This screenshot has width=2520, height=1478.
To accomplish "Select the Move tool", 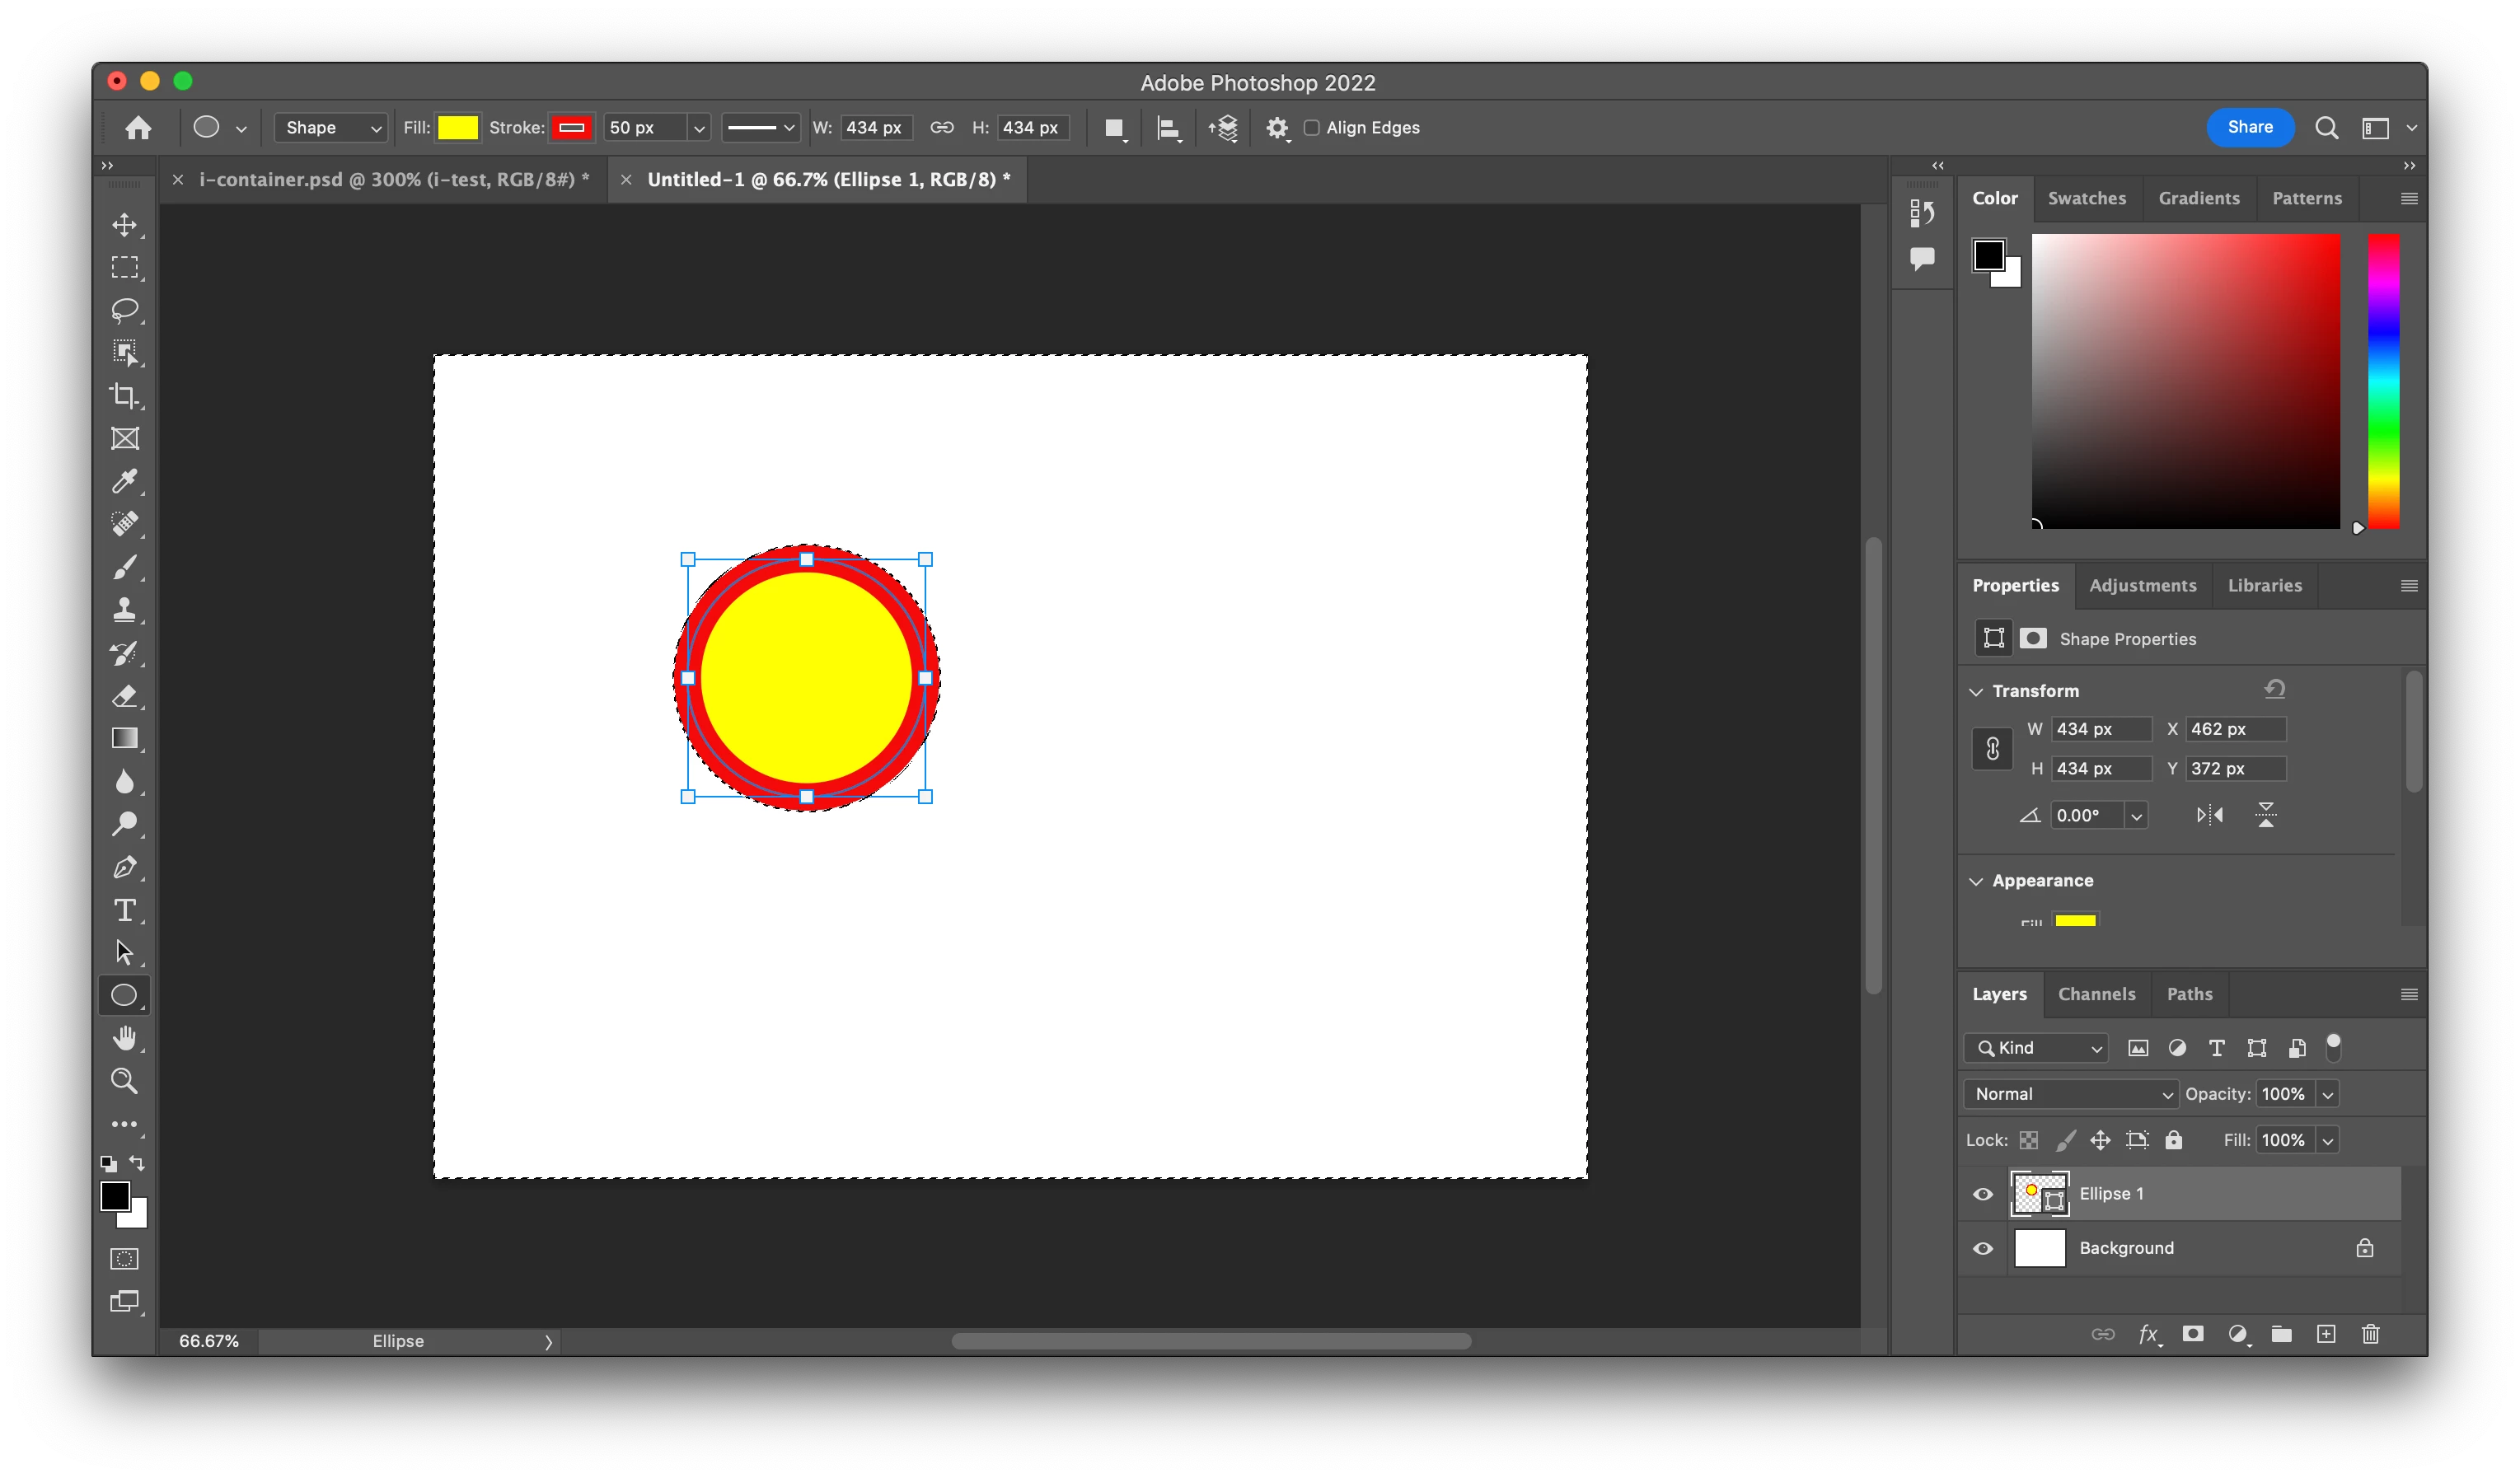I will (125, 225).
